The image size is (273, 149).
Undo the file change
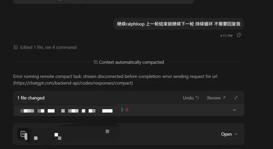pos(191,98)
